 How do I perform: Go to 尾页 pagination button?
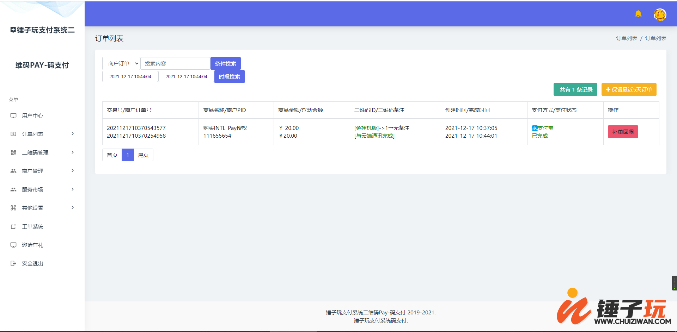[144, 155]
